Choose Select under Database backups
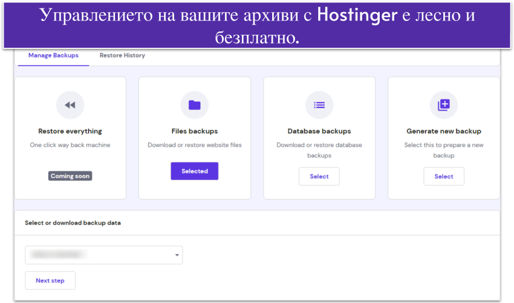Screen dimensions: 514x303 click(x=319, y=176)
